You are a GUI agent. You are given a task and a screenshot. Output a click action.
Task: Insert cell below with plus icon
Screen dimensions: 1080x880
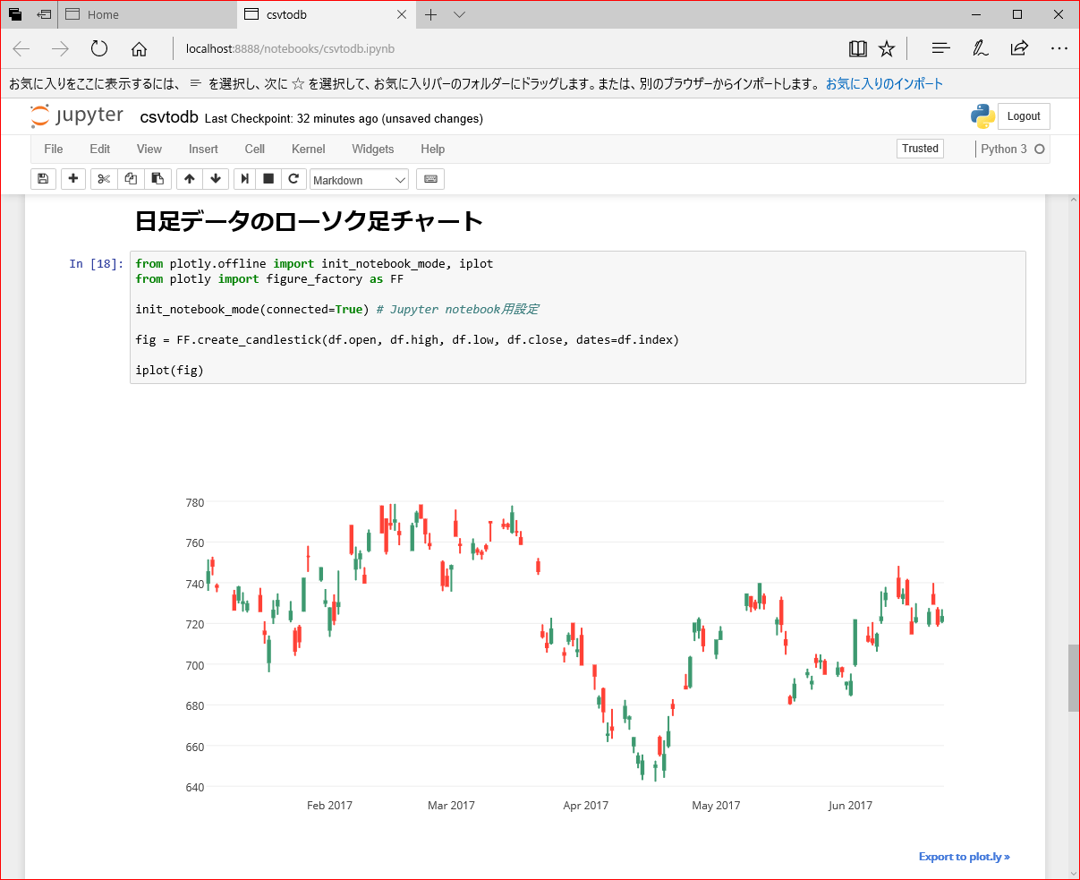[x=72, y=179]
